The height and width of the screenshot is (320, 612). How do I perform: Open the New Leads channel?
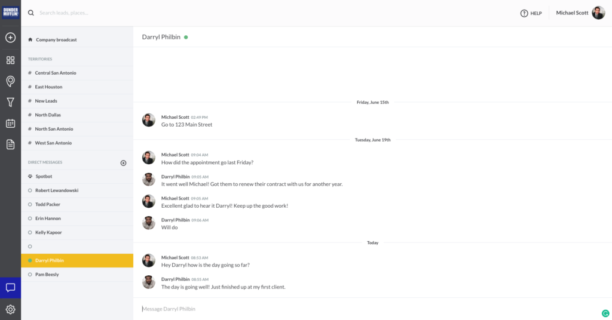tap(77, 101)
